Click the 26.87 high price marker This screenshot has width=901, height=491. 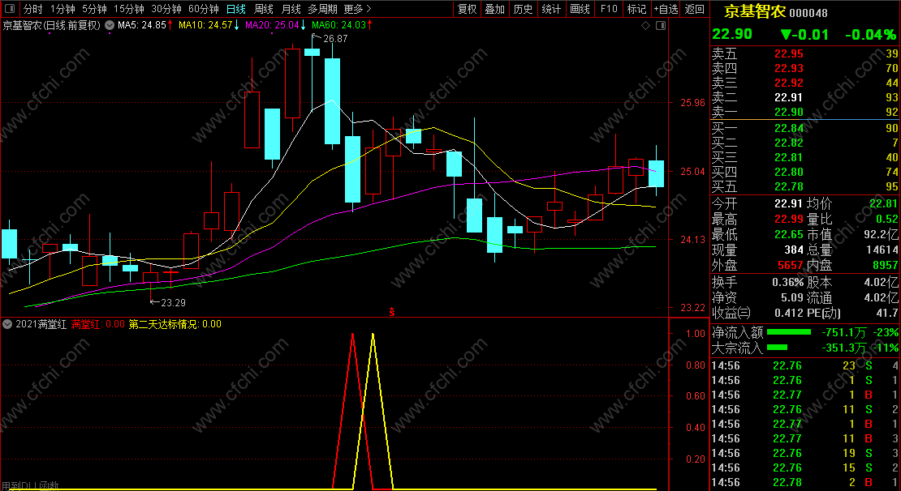tap(335, 39)
